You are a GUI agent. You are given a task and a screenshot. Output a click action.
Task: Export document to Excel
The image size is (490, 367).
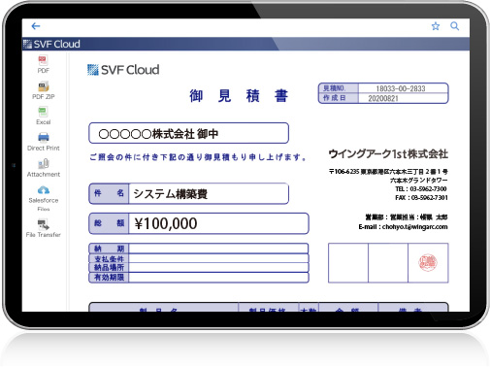pos(44,116)
